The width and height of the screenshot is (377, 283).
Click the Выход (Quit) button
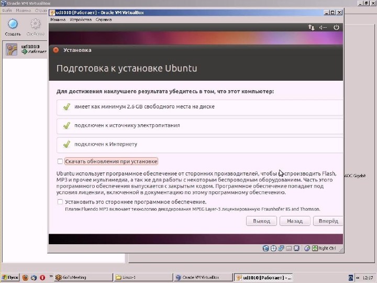[x=261, y=221]
